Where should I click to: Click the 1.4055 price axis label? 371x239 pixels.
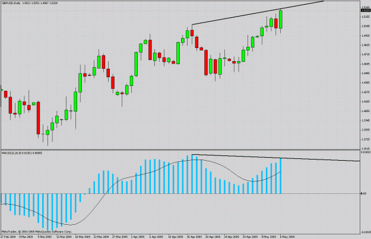(x=365, y=111)
